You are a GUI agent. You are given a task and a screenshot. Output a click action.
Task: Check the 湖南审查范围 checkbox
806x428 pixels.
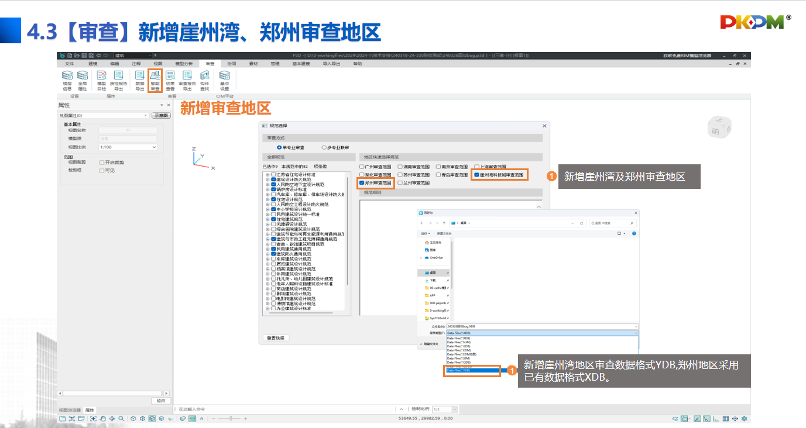coord(400,167)
